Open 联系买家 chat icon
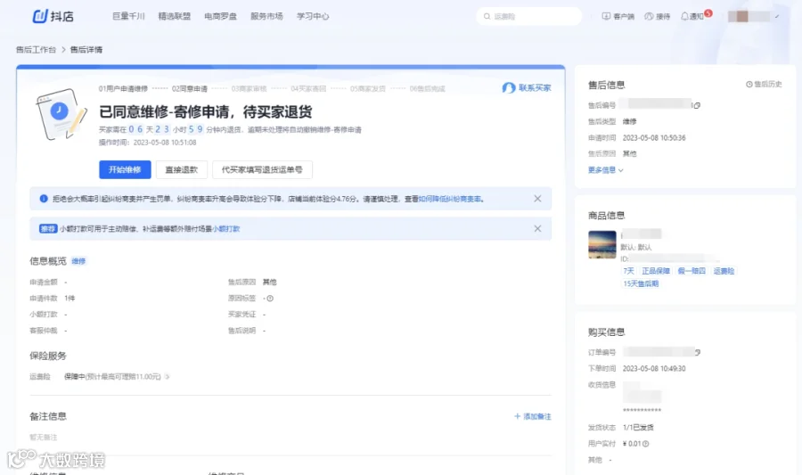This screenshot has width=802, height=475. click(509, 88)
